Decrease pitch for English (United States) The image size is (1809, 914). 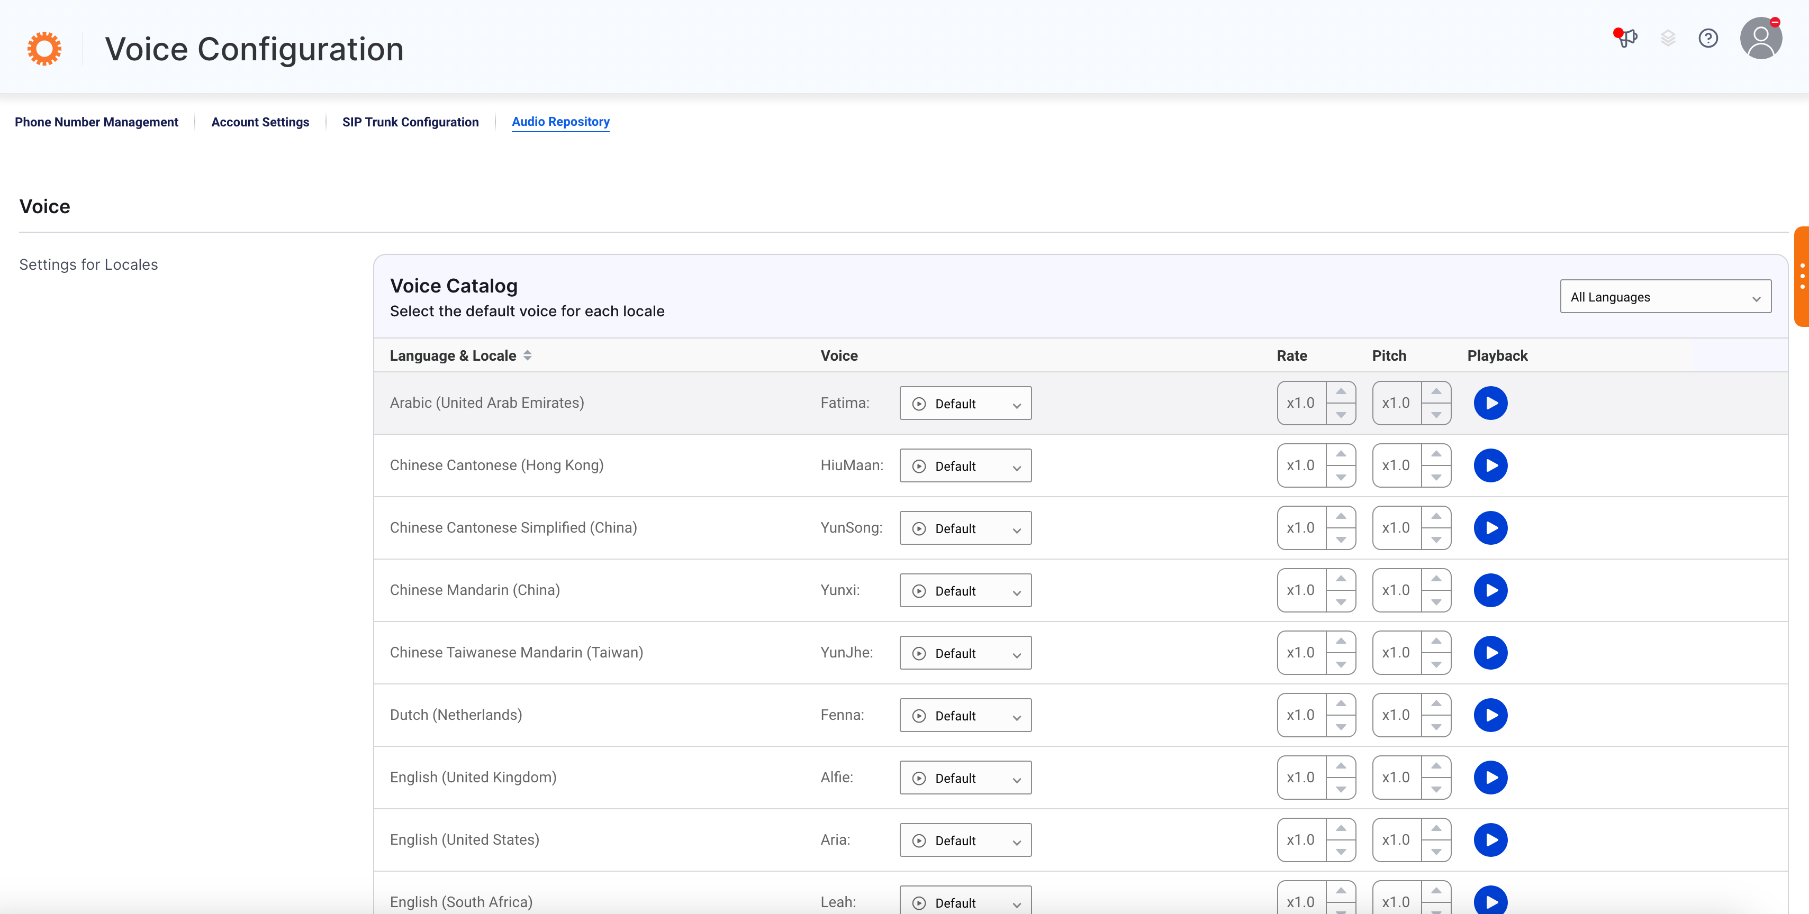pyautogui.click(x=1436, y=852)
